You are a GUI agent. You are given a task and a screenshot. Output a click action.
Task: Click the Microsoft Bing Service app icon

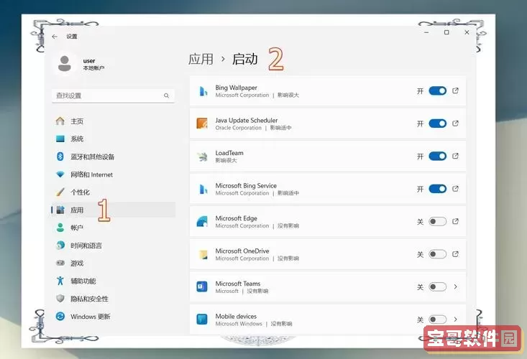point(202,189)
